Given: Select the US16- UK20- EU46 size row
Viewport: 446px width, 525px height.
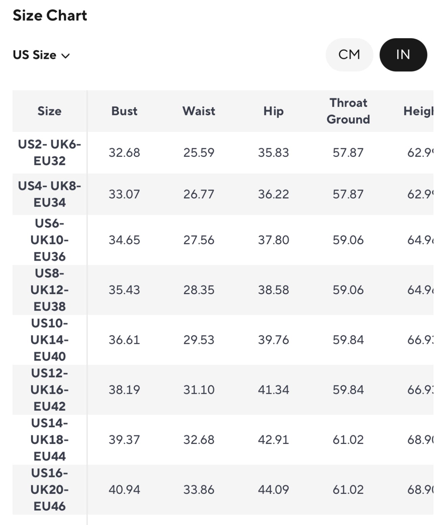Looking at the screenshot, I should click(x=49, y=490).
